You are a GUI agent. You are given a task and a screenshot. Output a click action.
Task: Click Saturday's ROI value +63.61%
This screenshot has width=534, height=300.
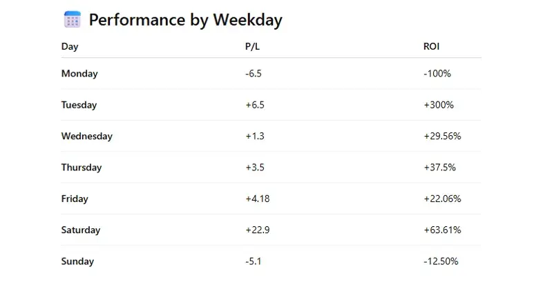coord(442,230)
